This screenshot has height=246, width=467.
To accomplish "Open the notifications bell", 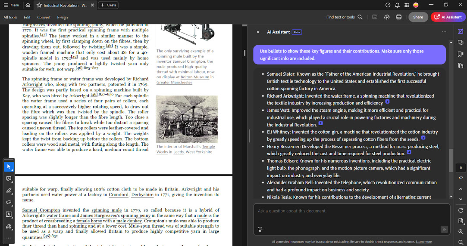I will pos(397,5).
